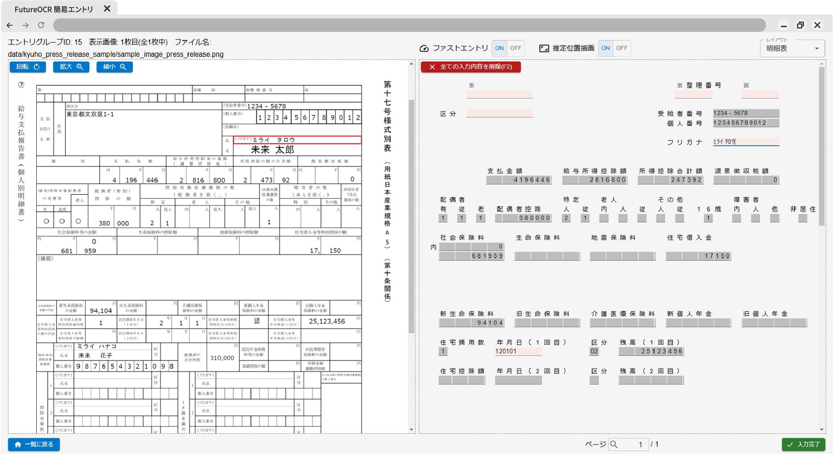Click the フリガナ input field

(x=746, y=142)
